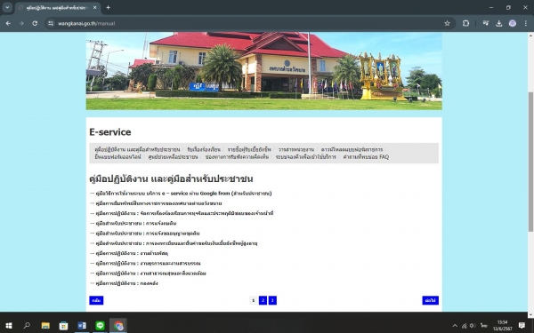Open the new tab plus button

pyautogui.click(x=108, y=7)
